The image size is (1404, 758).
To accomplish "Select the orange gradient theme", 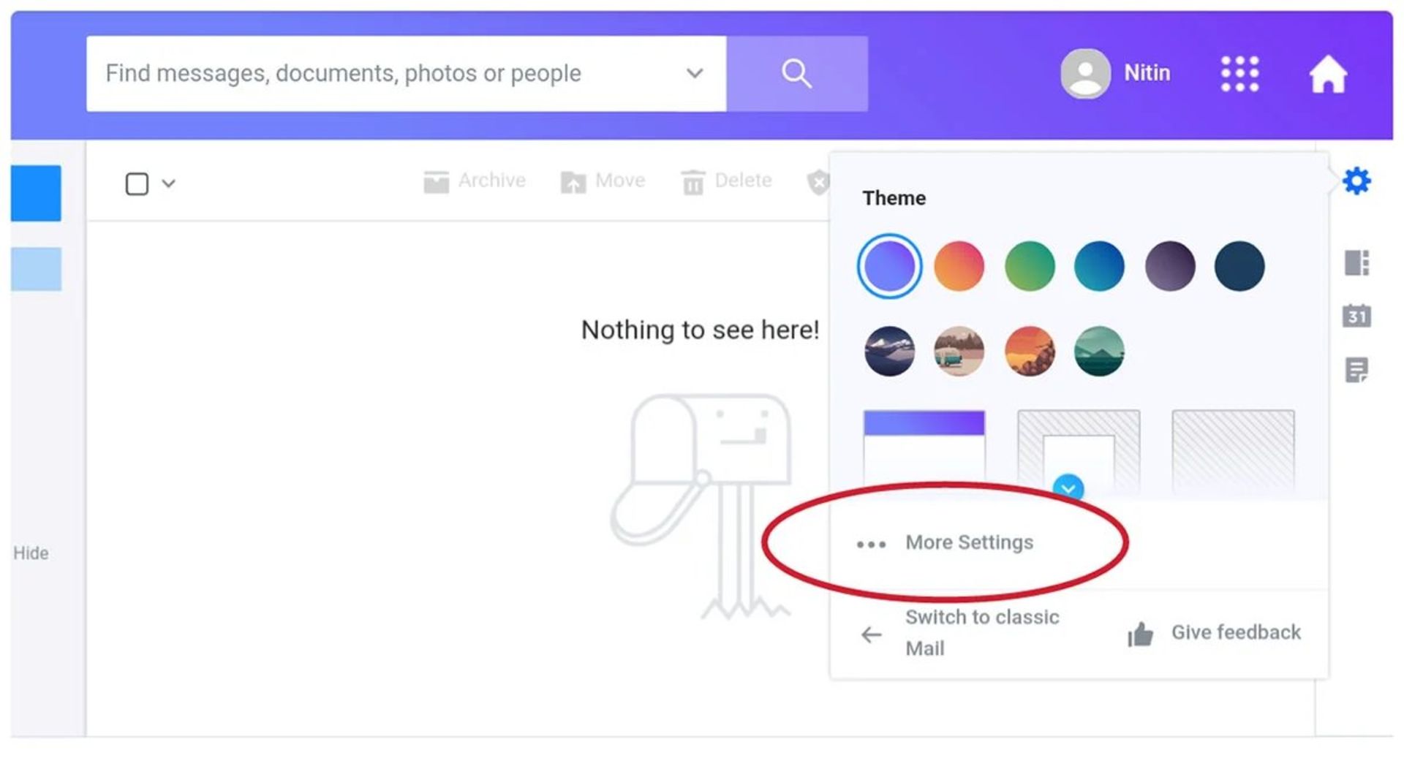I will (x=959, y=267).
